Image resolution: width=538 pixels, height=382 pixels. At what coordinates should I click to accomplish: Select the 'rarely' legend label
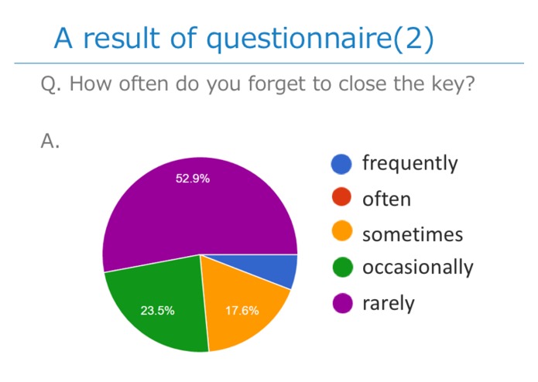click(x=389, y=304)
